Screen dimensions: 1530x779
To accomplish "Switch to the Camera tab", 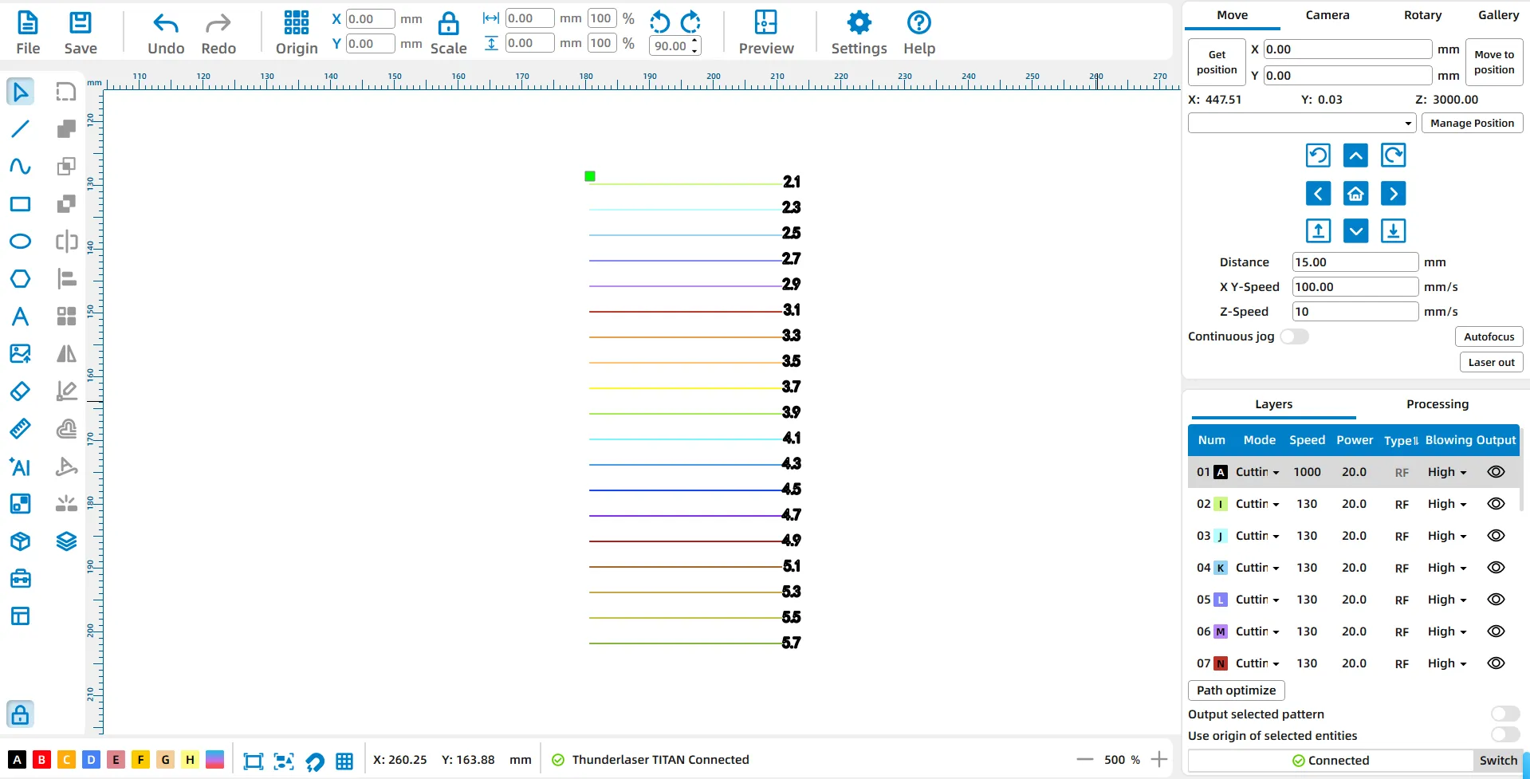I will click(x=1327, y=15).
